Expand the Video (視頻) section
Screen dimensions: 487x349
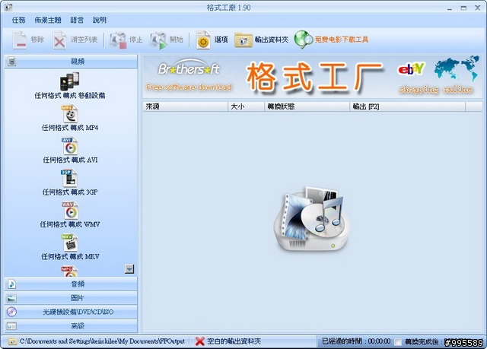point(71,62)
